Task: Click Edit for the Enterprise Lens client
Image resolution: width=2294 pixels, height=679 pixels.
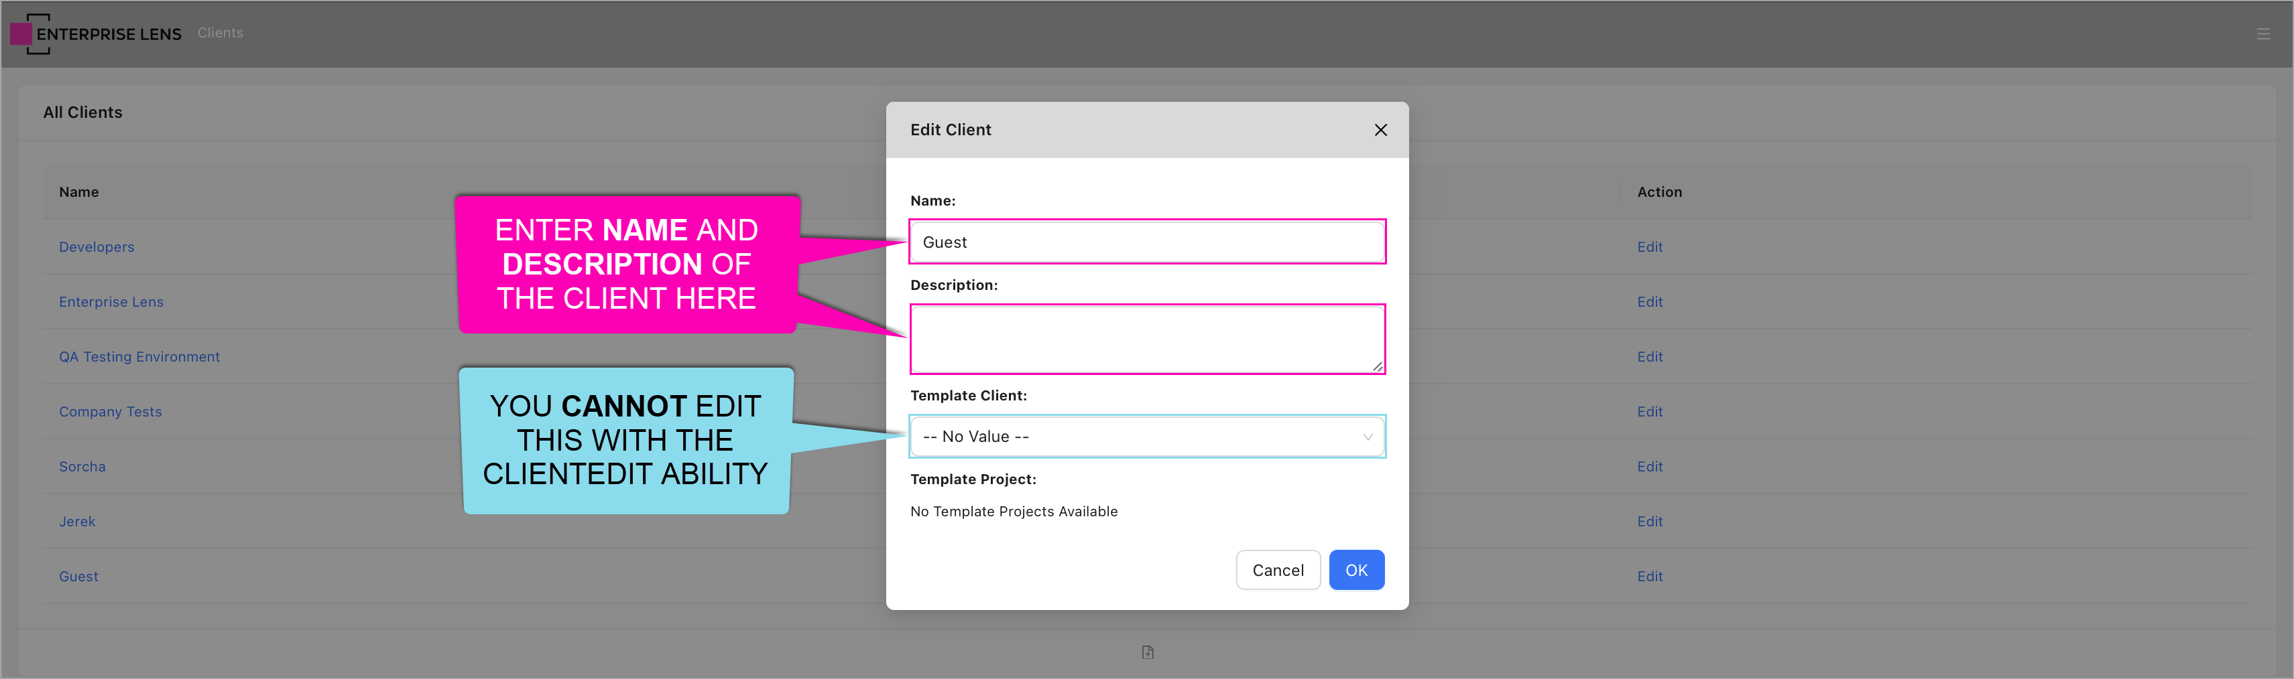Action: [x=1649, y=302]
